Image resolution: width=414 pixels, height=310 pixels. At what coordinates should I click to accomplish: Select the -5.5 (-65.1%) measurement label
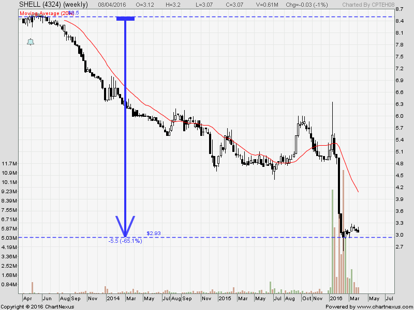[125, 241]
